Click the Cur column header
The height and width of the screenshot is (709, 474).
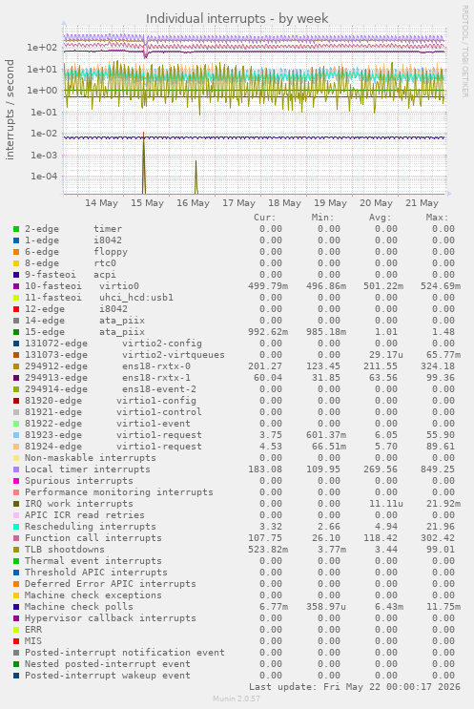coord(265,218)
